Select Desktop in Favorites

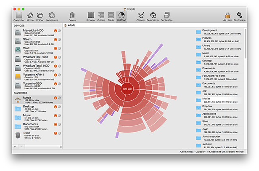click(37, 109)
